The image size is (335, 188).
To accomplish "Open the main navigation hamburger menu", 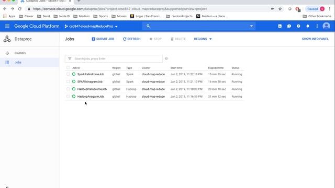I will point(7,26).
